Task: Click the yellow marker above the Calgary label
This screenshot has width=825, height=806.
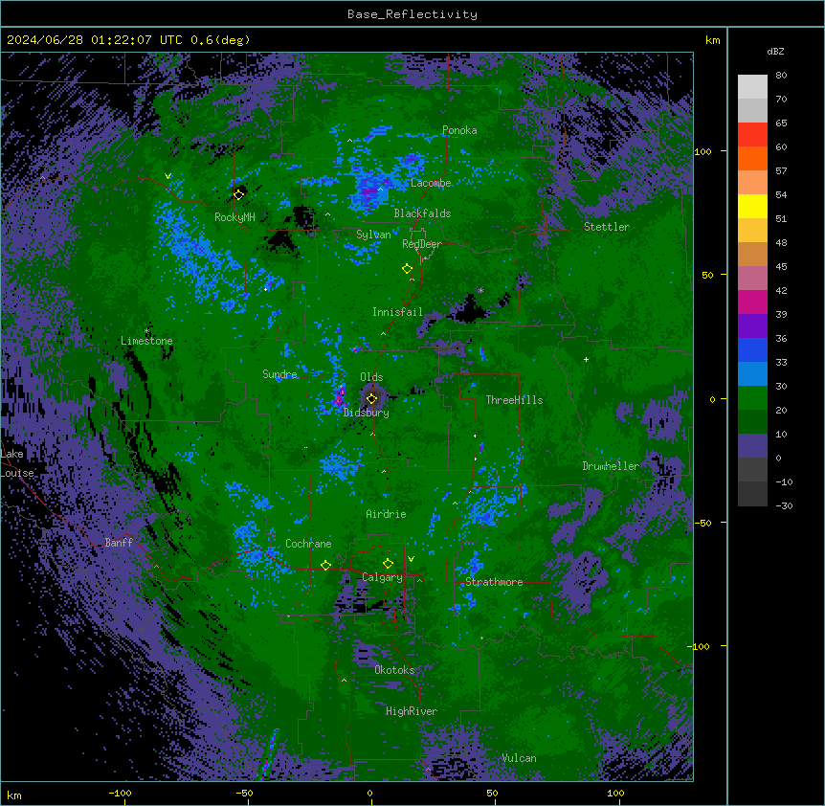Action: click(x=388, y=564)
